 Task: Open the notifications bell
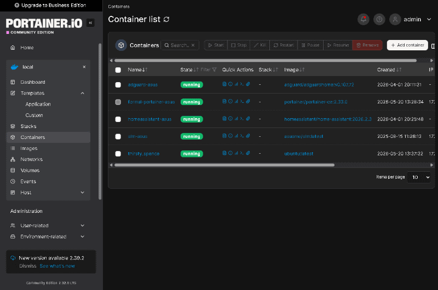pos(363,19)
